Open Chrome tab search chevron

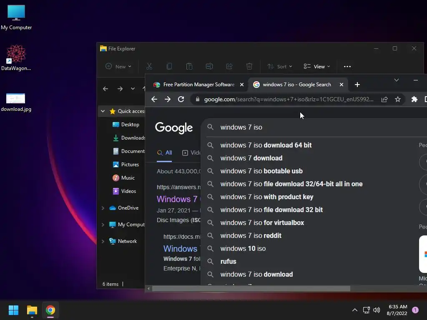[x=397, y=80]
